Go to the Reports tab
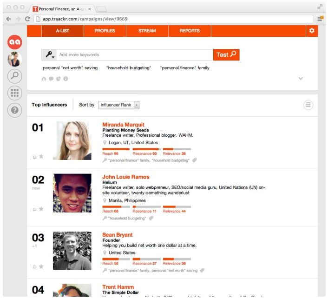 click(x=190, y=31)
